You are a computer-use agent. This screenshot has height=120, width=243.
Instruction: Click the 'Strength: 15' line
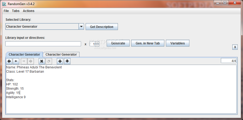[x=15, y=89]
